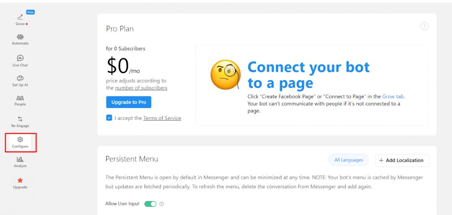Click the help question mark icon
This screenshot has width=452, height=215.
424,27
